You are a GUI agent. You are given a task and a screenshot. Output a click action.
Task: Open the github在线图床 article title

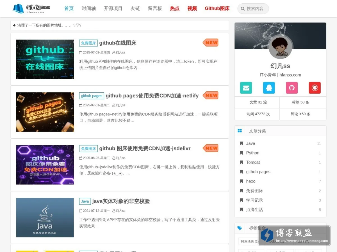pyautogui.click(x=118, y=43)
